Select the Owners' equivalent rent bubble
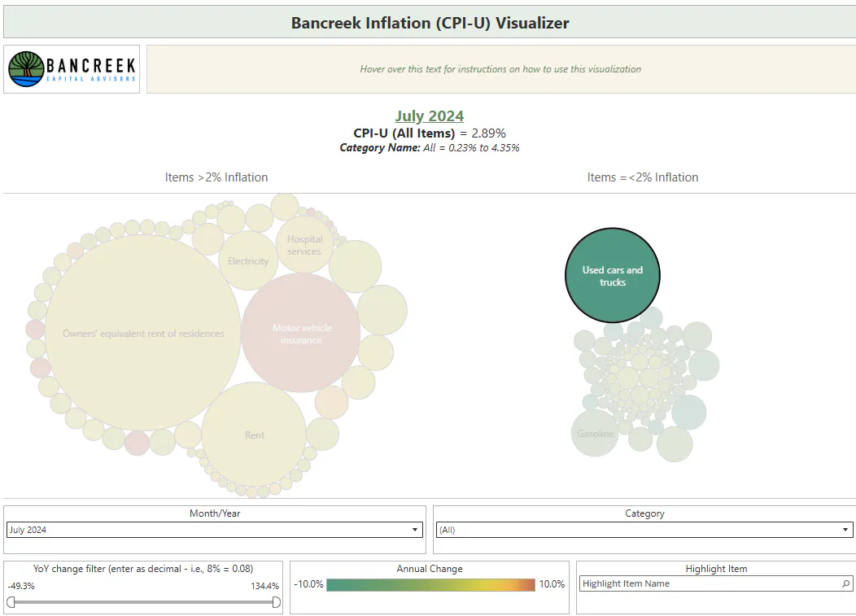The image size is (856, 616). tap(143, 333)
